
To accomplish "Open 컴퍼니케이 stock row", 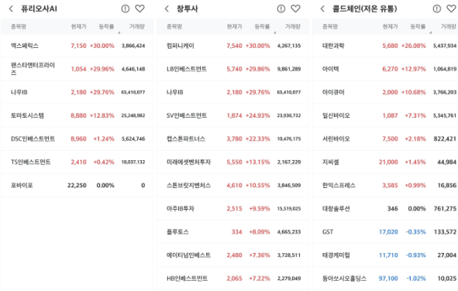I will click(232, 46).
